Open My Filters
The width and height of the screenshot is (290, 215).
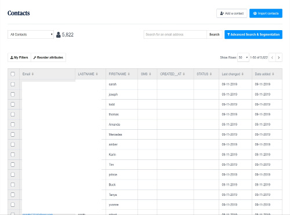coord(19,57)
